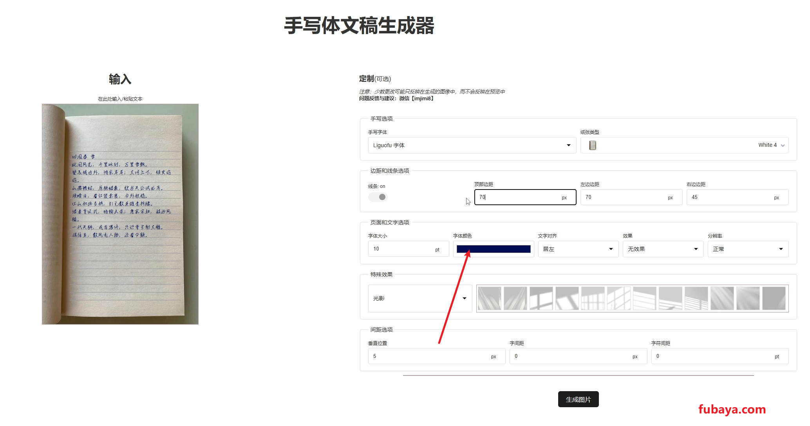Viewport: 810px width, 426px height.
Task: Click the 字体颜色 dark blue color swatch
Action: point(493,249)
